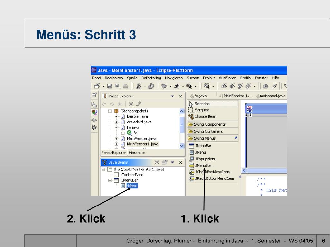Open the Ausführen menu

point(228,78)
